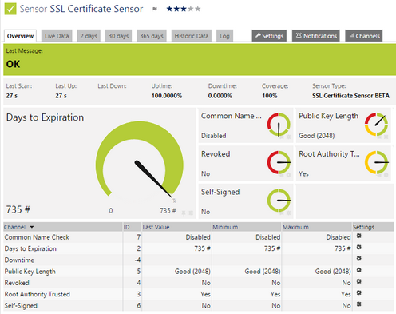Sort table by Last Value header
This screenshot has width=396, height=314.
point(156,227)
